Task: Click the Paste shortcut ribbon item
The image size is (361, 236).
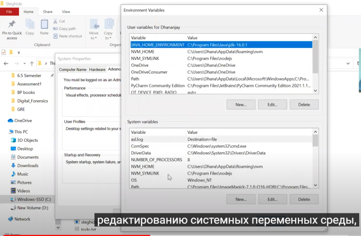Action: [67, 36]
